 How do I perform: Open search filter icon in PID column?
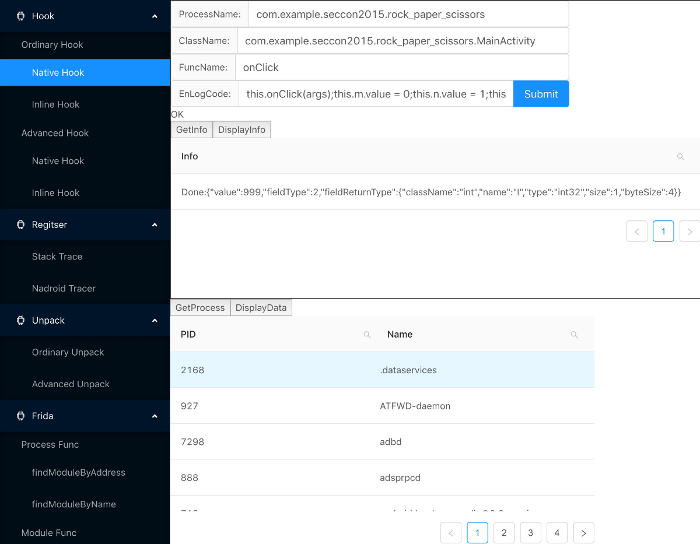367,335
